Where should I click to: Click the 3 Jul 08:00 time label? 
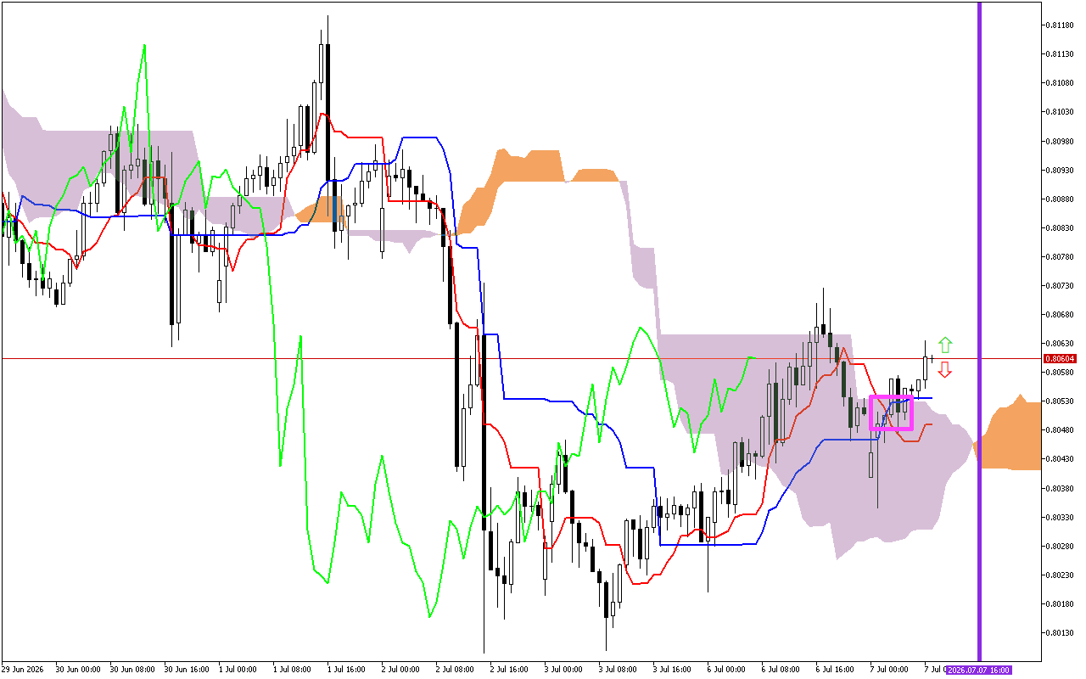tap(617, 670)
